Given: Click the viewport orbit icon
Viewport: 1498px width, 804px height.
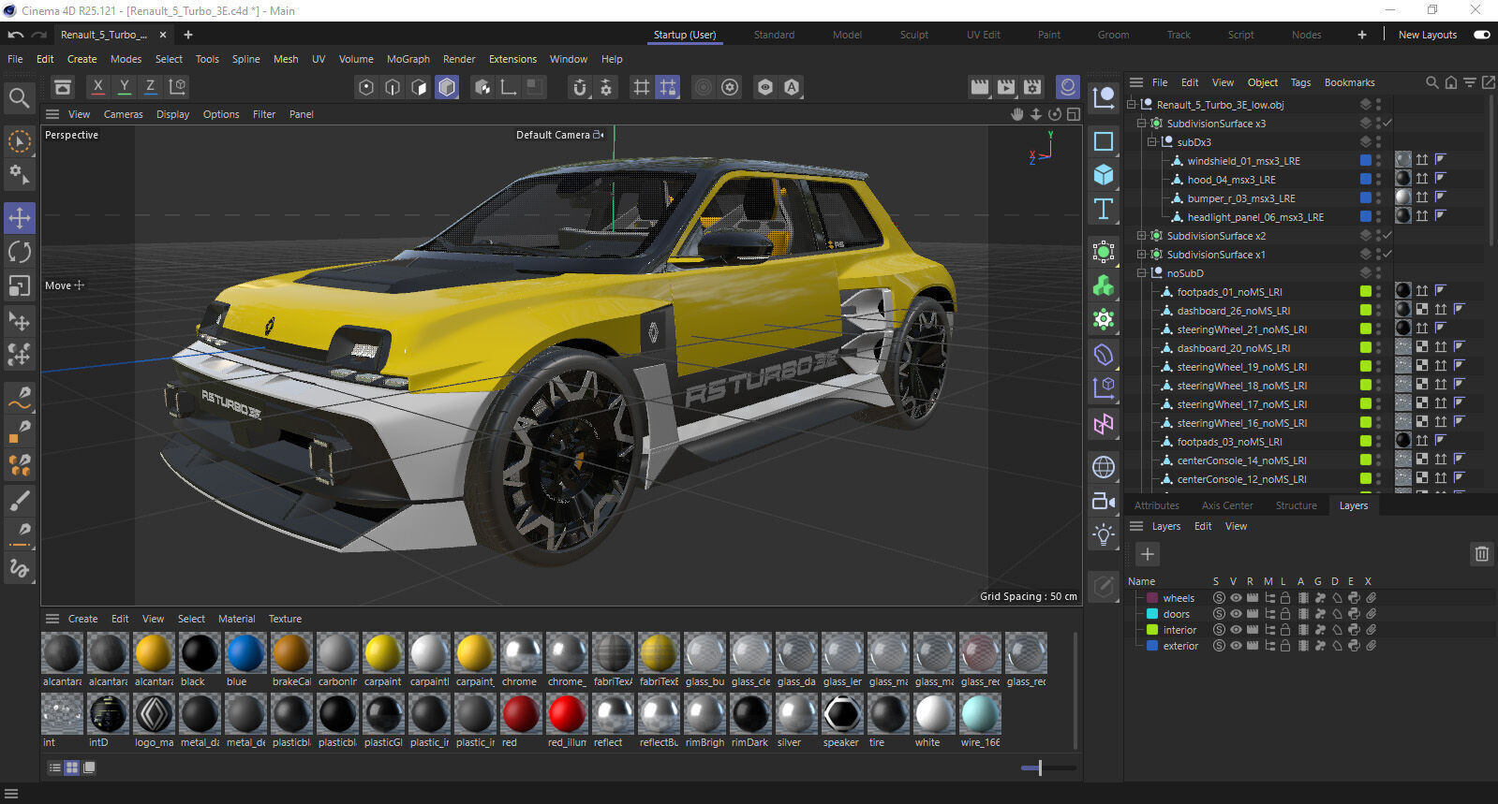Looking at the screenshot, I should (x=1055, y=114).
